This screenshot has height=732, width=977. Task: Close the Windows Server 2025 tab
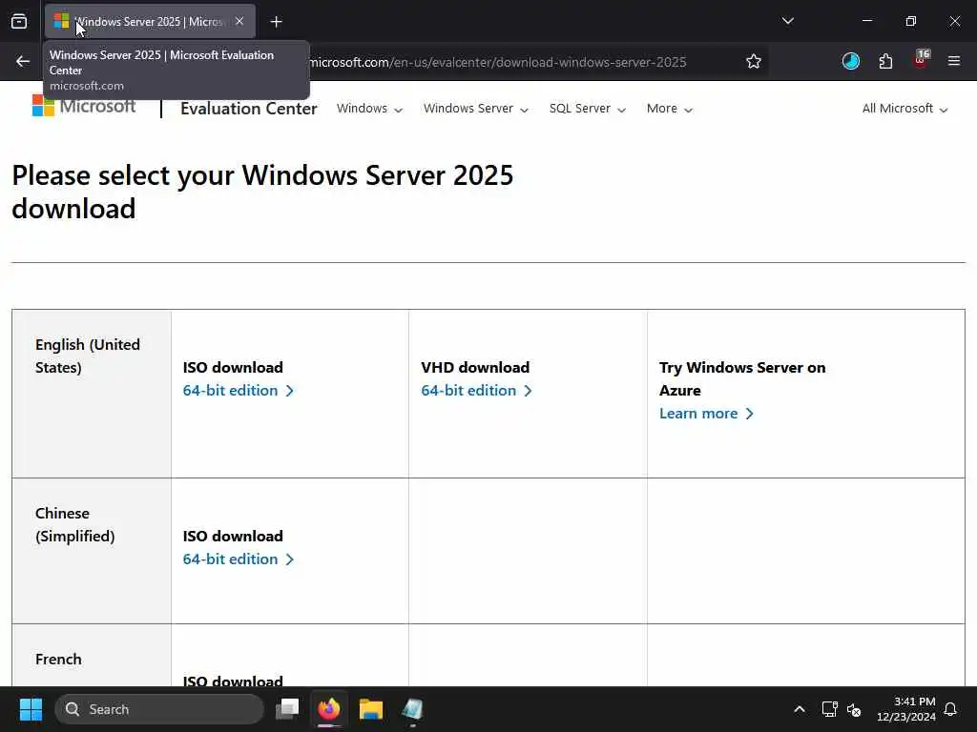coord(239,21)
